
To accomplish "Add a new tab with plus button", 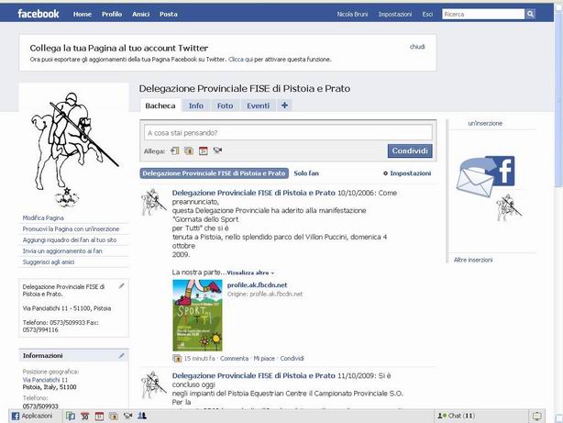I will pos(284,106).
